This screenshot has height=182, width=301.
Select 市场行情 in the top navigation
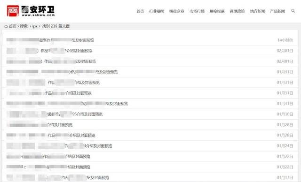click(197, 11)
